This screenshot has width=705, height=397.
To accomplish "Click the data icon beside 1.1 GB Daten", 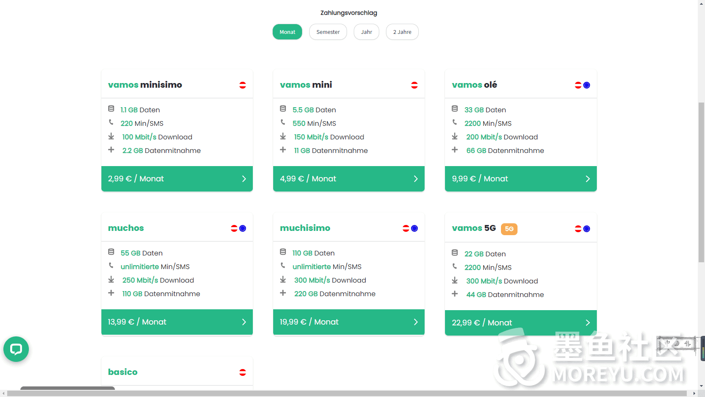I will tap(111, 109).
